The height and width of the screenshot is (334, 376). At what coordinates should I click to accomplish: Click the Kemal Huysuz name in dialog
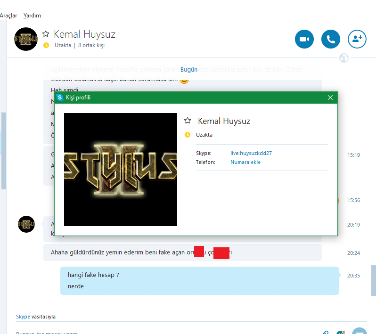(224, 121)
